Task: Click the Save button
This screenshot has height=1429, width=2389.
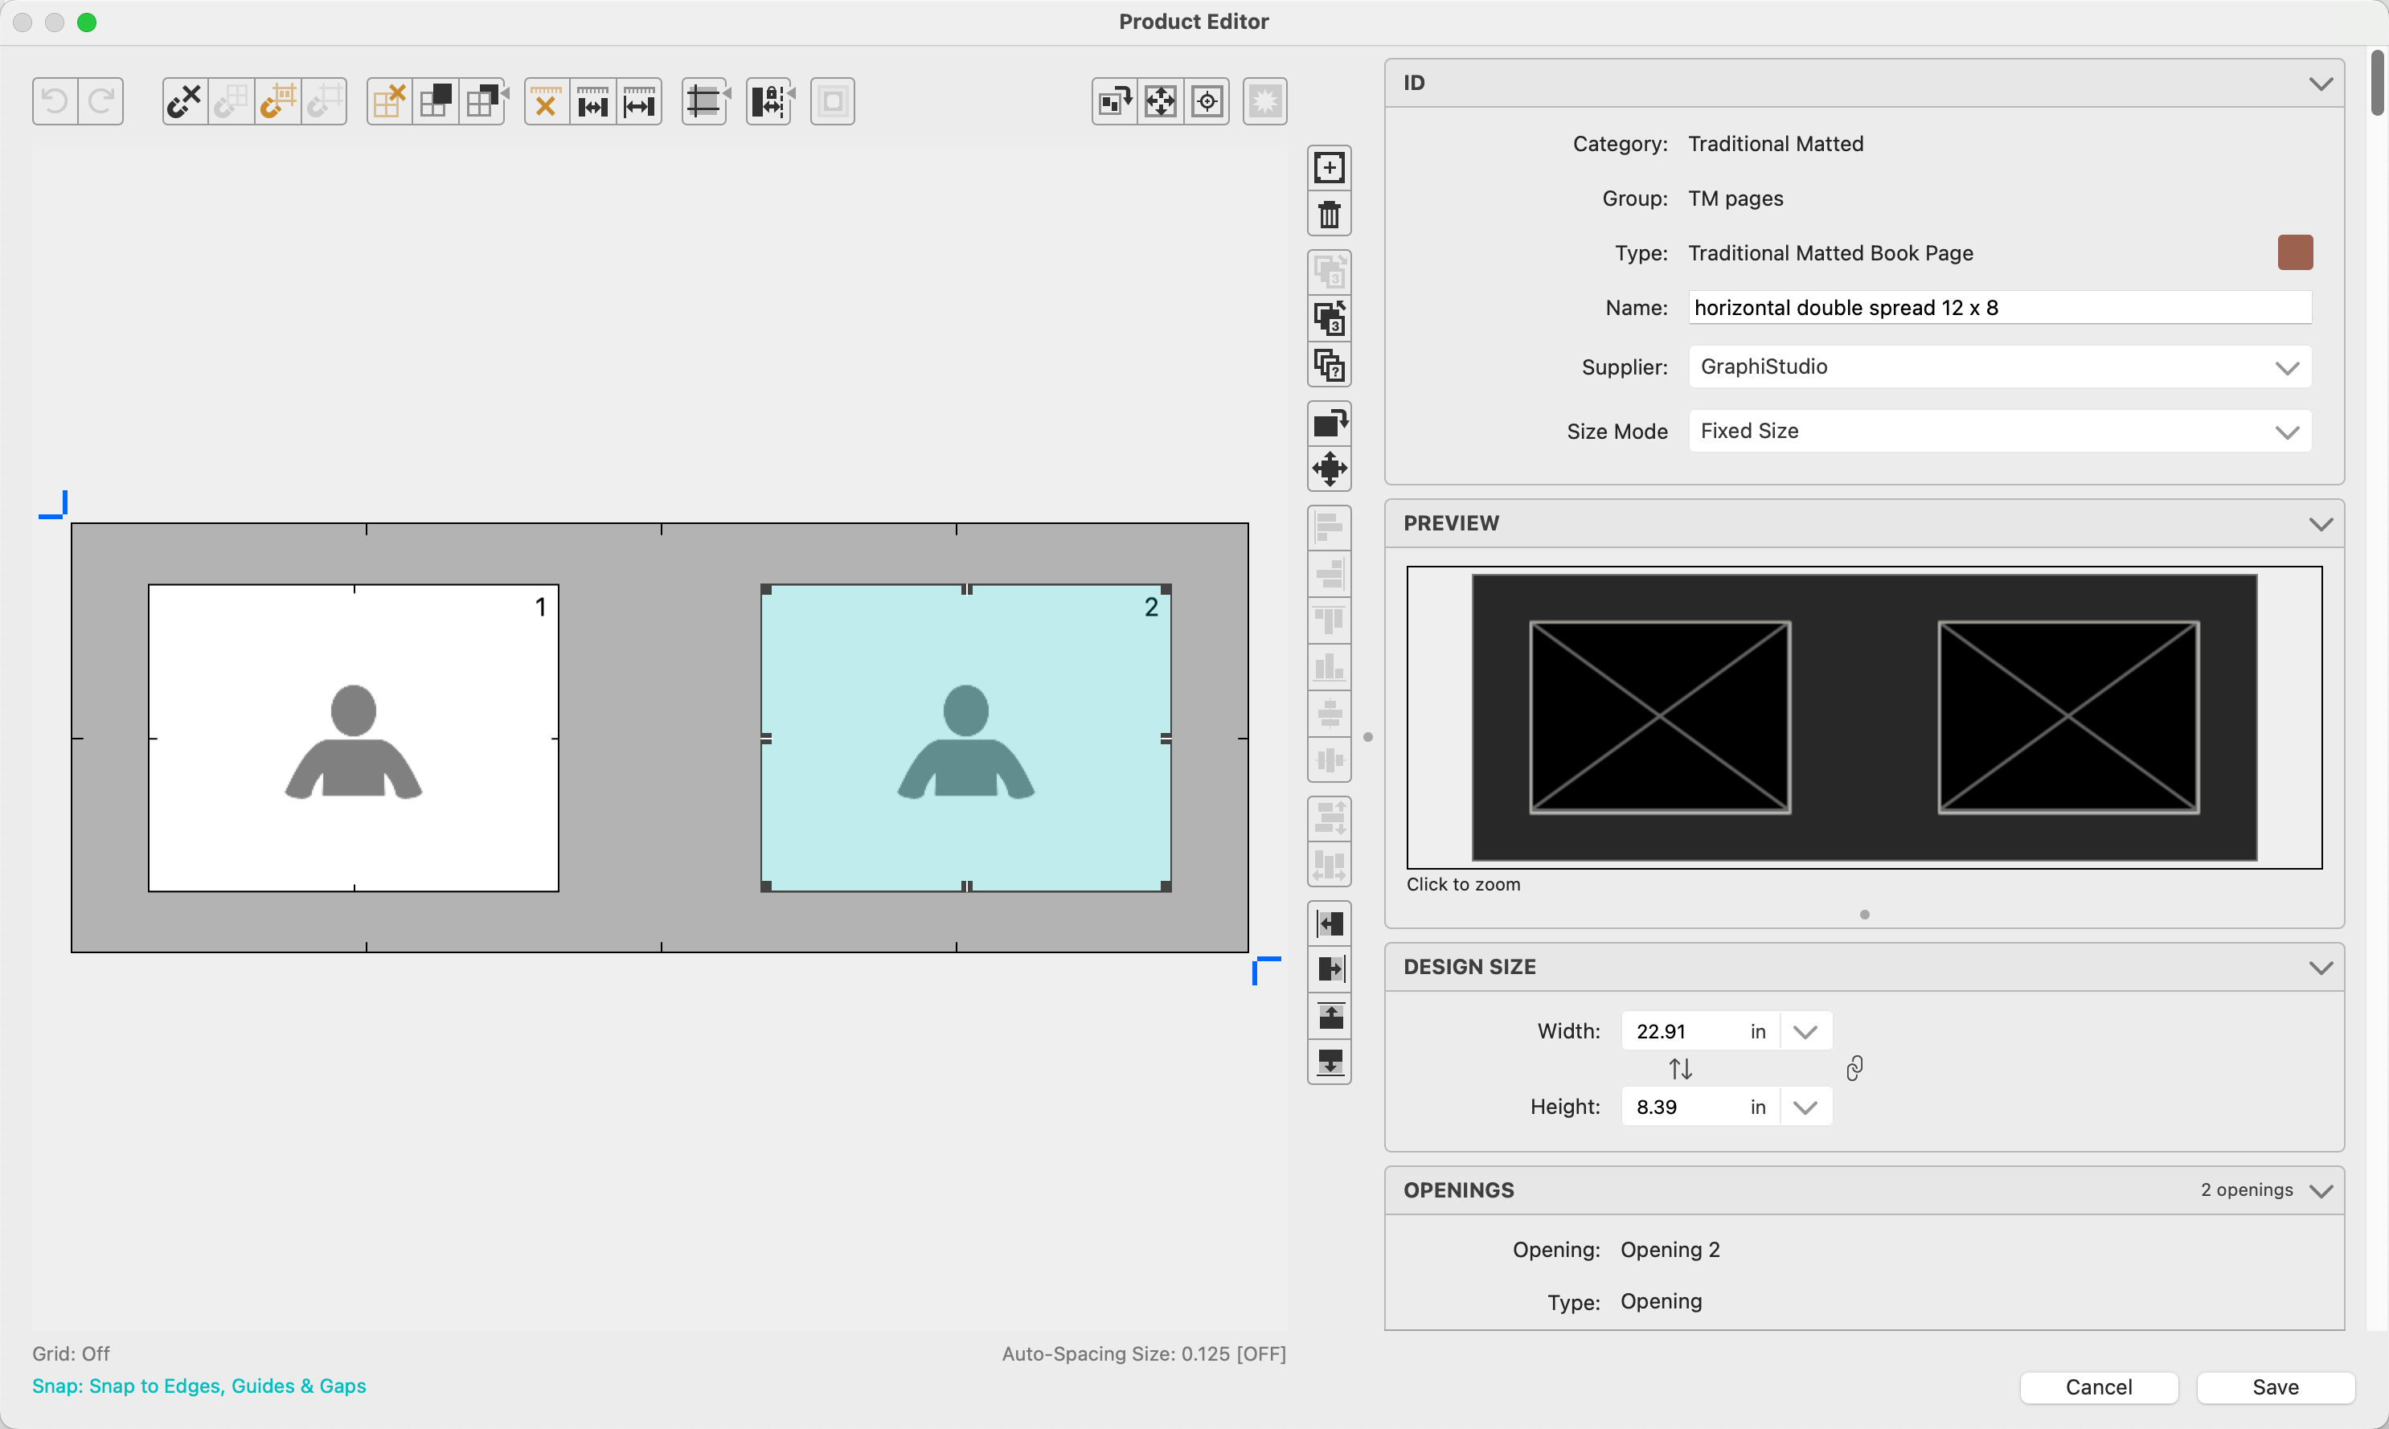Action: [x=2274, y=1386]
